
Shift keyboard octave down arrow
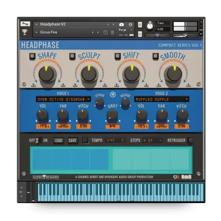(22, 197)
